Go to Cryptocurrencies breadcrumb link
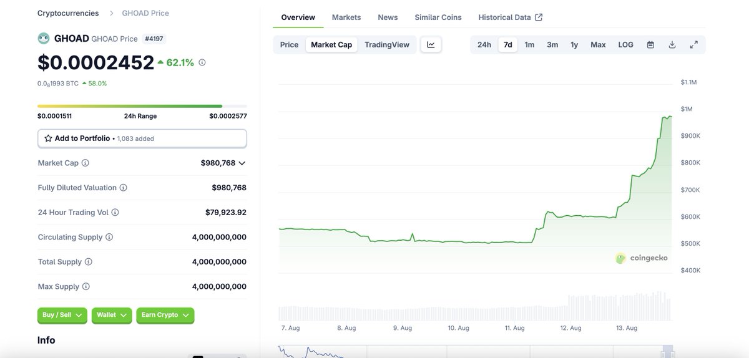 [68, 13]
